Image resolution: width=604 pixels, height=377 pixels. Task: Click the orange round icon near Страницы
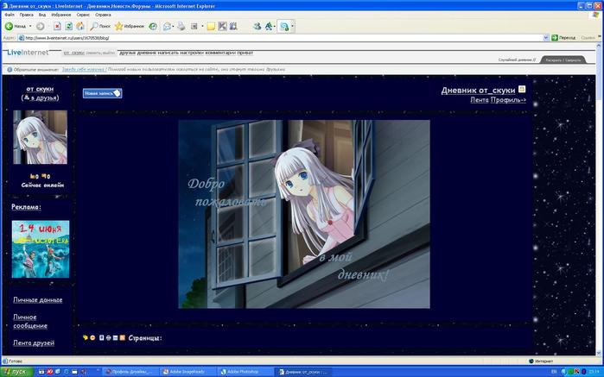(92, 338)
